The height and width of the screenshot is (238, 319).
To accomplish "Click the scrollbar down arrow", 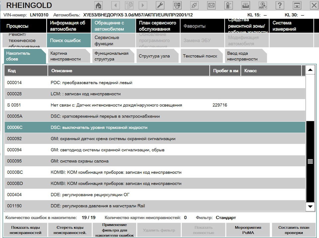I will [x=310, y=207].
